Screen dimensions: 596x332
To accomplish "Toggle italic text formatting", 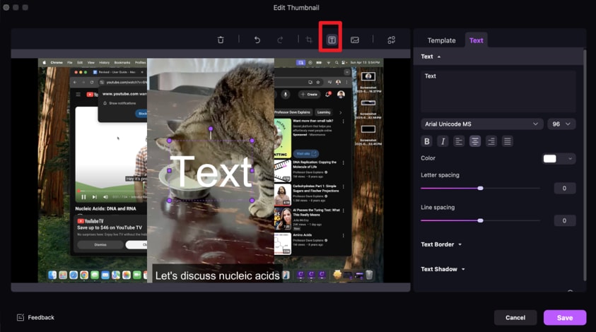I will tap(443, 141).
